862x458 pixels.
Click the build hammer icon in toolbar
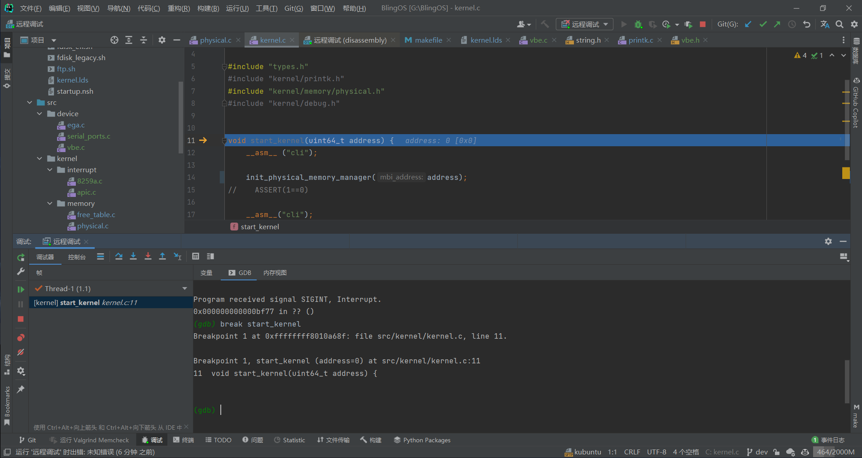(x=545, y=24)
